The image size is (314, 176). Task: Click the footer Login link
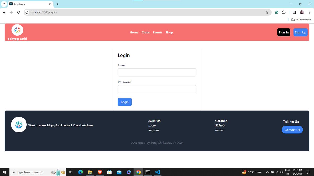coord(152,125)
